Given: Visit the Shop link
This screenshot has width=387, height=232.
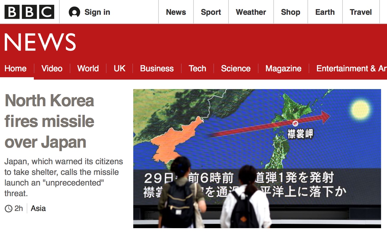Looking at the screenshot, I should coord(291,12).
